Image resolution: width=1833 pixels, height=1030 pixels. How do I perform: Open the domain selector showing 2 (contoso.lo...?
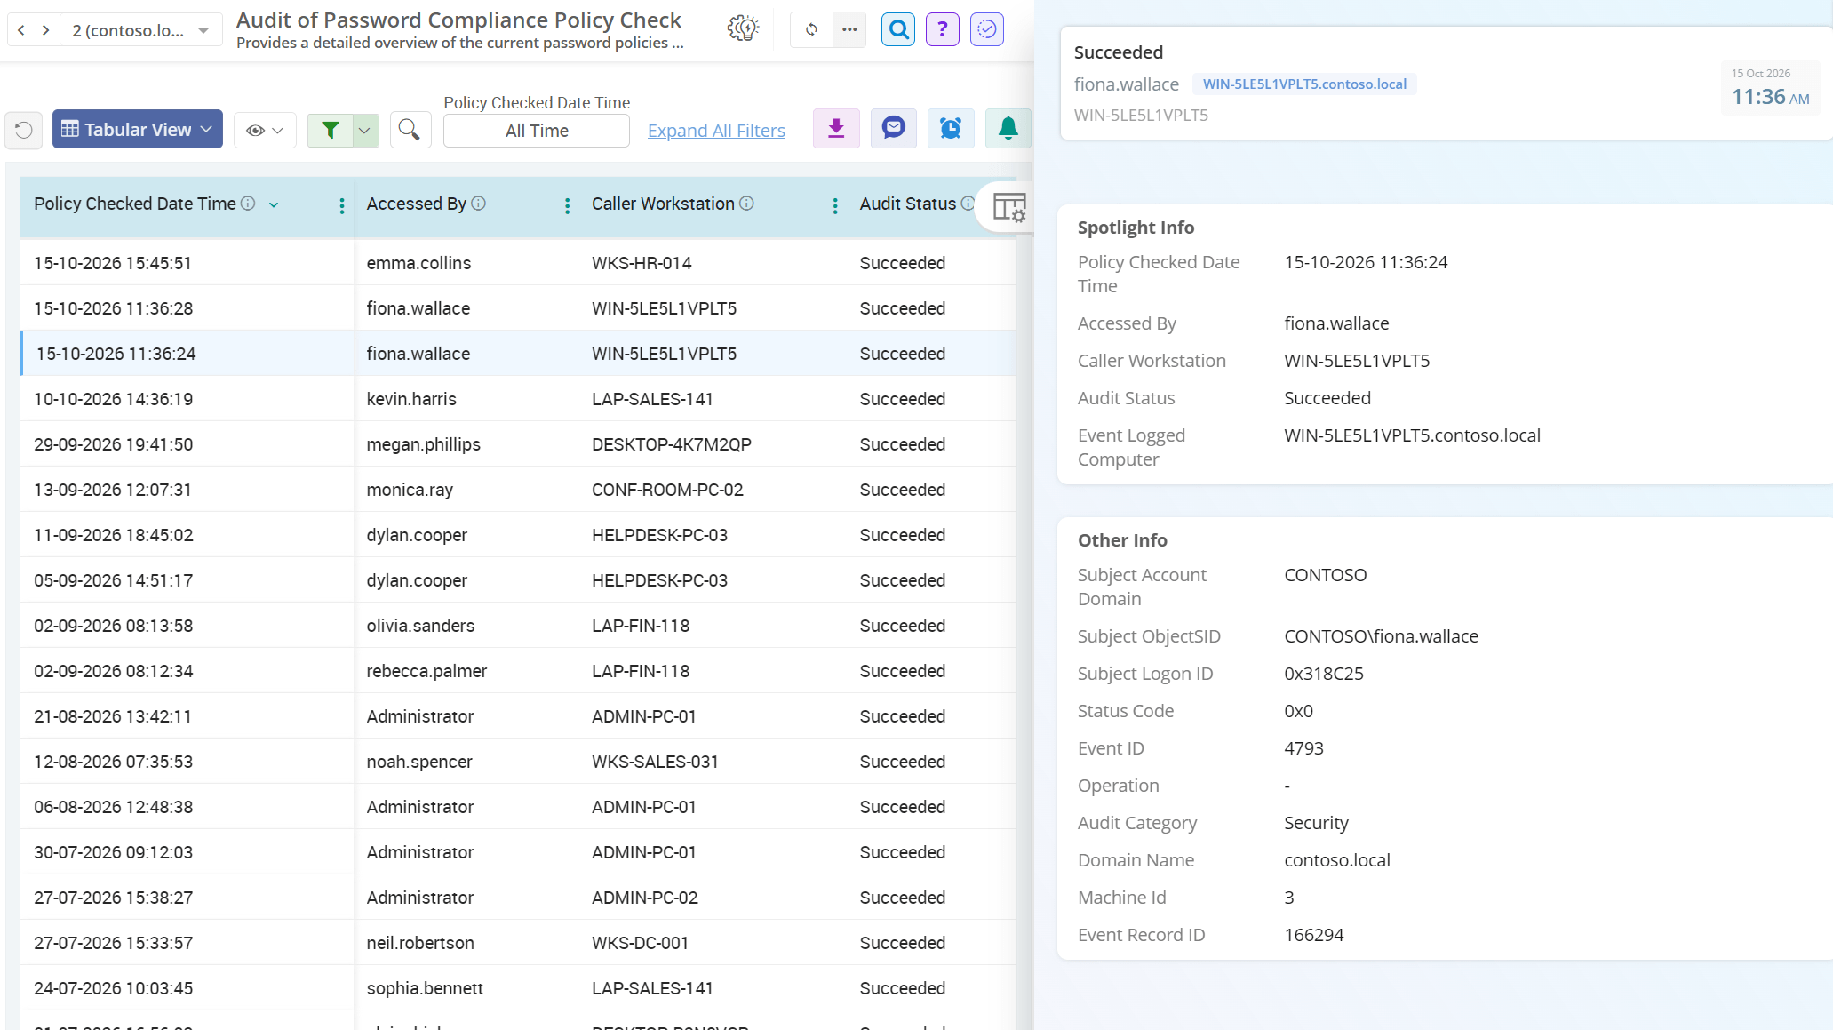(141, 30)
